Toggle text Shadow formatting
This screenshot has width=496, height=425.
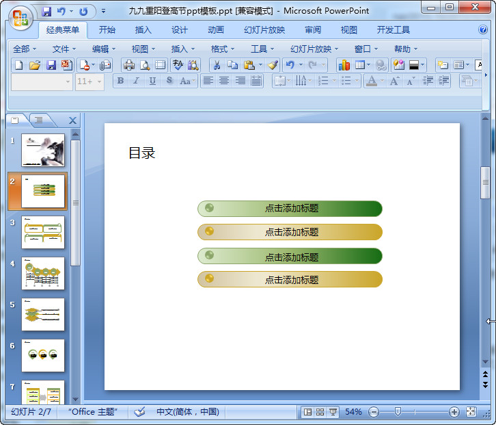tap(169, 81)
